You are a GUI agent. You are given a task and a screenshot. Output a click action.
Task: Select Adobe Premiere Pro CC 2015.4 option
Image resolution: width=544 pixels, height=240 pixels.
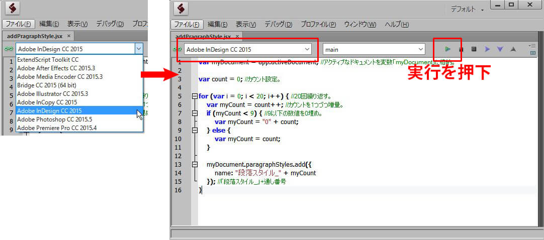pyautogui.click(x=79, y=128)
